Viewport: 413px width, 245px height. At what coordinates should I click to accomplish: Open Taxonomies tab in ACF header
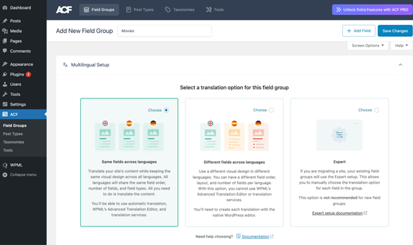(x=179, y=10)
